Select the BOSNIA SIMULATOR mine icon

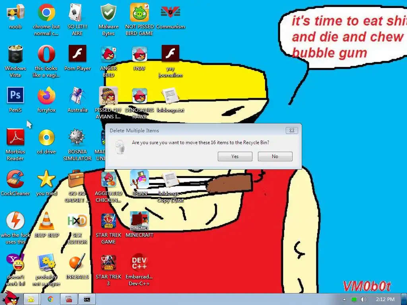point(78,137)
